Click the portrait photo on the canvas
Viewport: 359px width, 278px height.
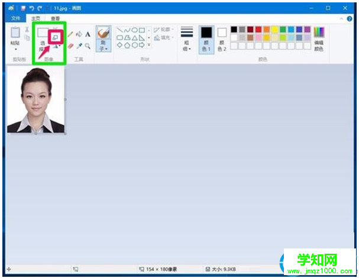click(35, 100)
